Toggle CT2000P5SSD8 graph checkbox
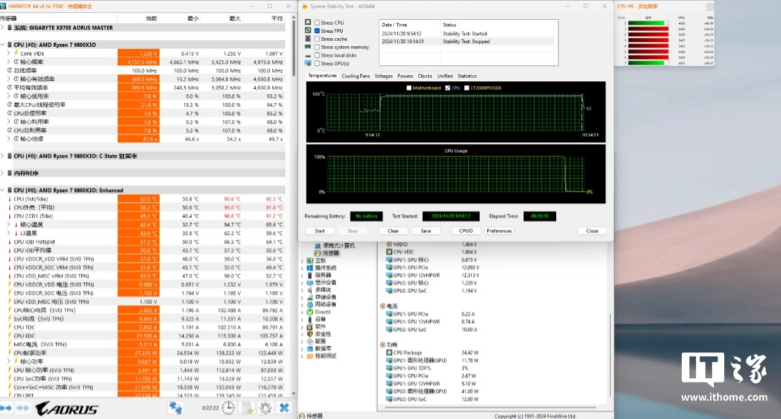781x419 pixels. (466, 88)
